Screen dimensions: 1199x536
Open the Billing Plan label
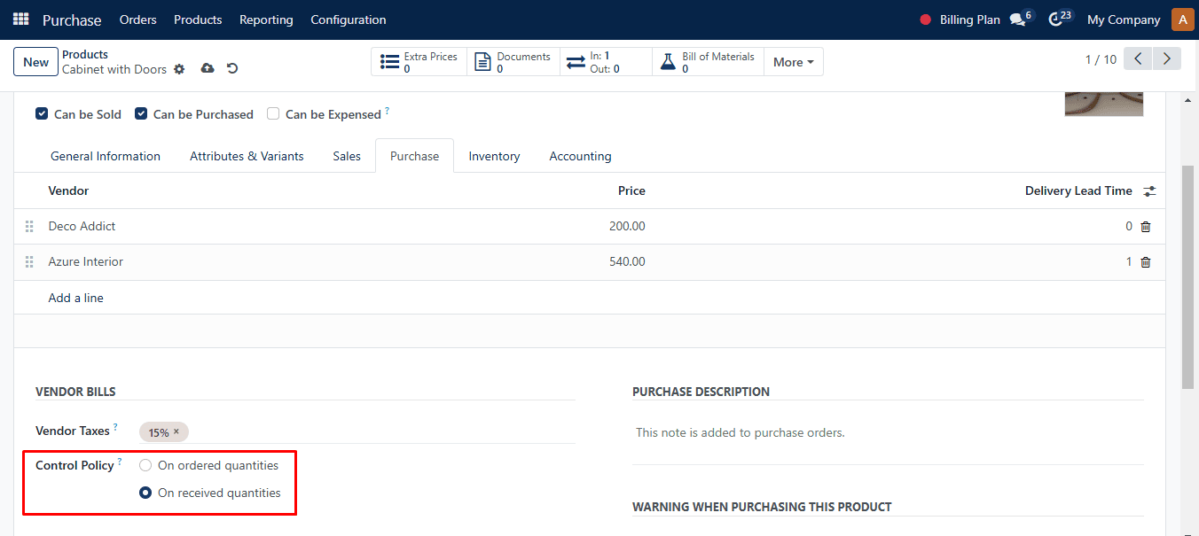(x=970, y=19)
